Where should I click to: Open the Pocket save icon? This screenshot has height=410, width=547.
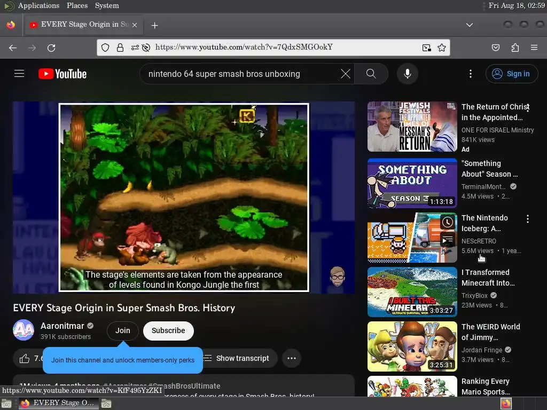click(496, 48)
